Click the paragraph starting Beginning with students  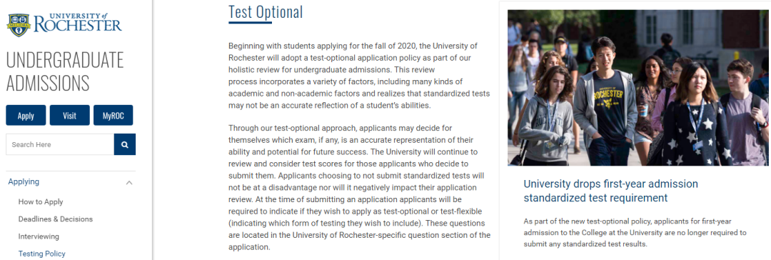click(x=359, y=75)
